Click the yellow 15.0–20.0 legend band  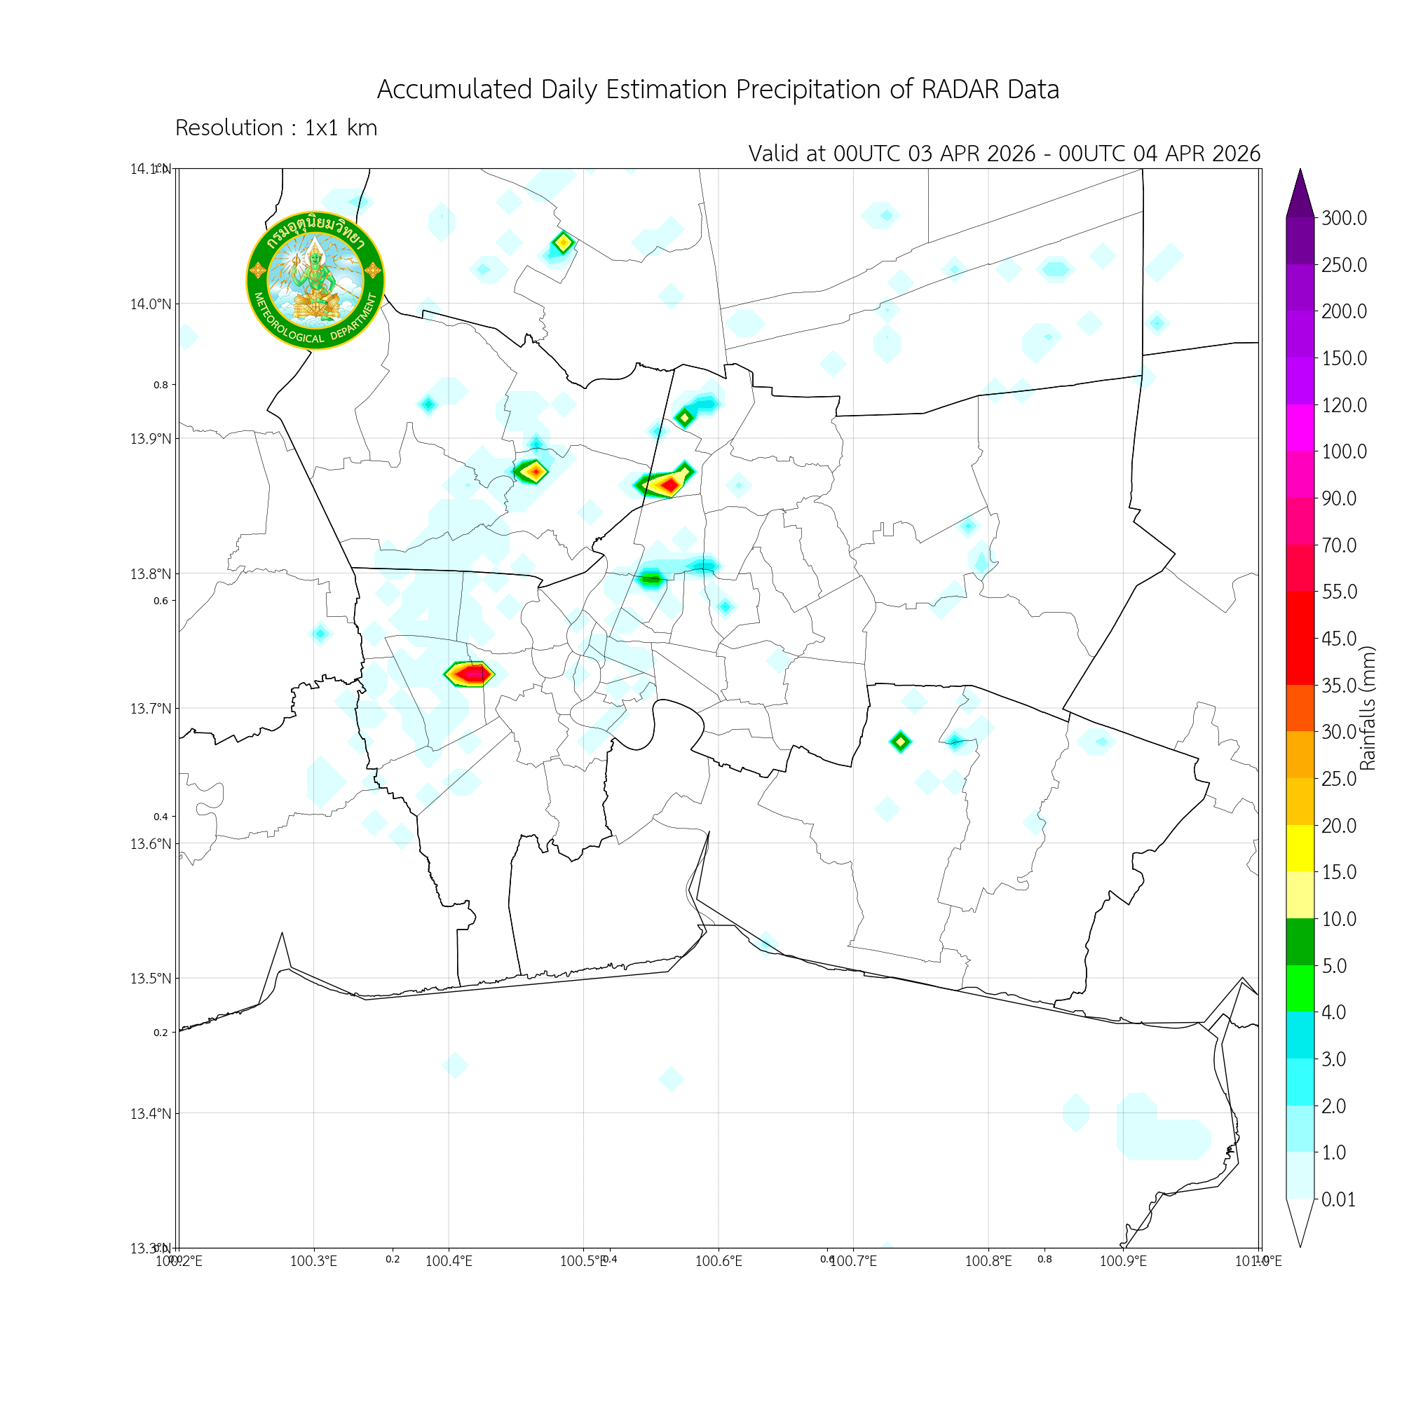1300,848
